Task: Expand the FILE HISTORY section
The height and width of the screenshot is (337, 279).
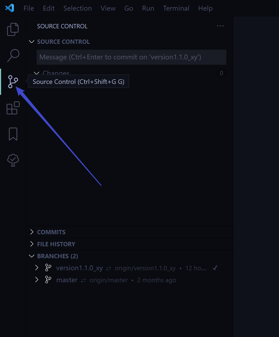Action: (x=32, y=244)
